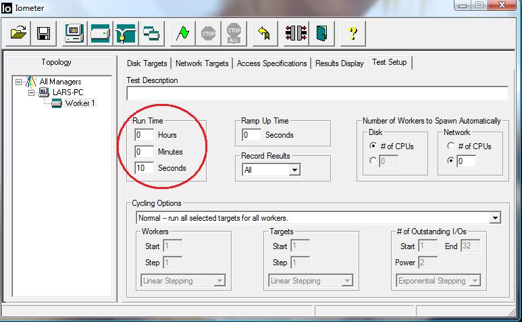Duplicate the selected worker

(x=151, y=33)
